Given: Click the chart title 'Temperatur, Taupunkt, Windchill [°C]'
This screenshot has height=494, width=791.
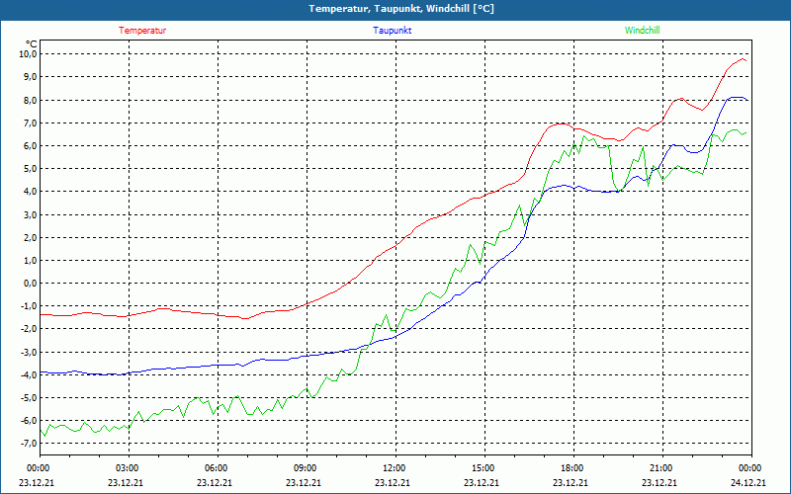Looking at the screenshot, I should 401,9.
